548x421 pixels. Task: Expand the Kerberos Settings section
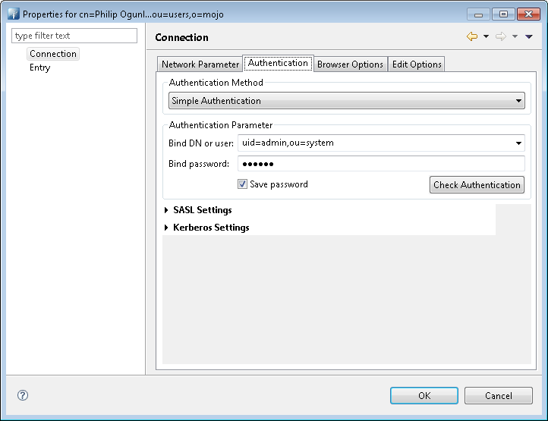click(167, 228)
